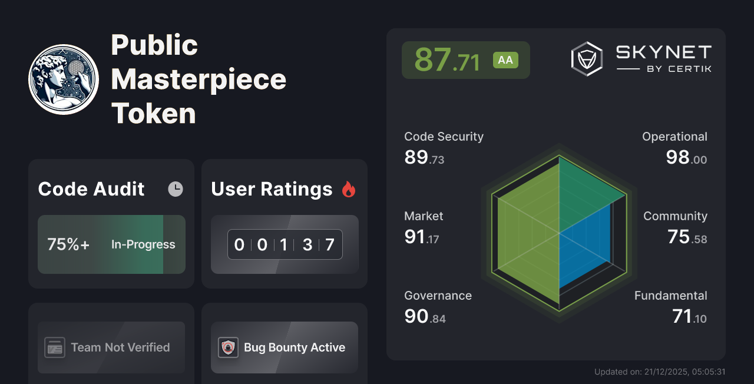This screenshot has height=384, width=754.
Task: Toggle the In-Progress audit status
Action: click(143, 244)
